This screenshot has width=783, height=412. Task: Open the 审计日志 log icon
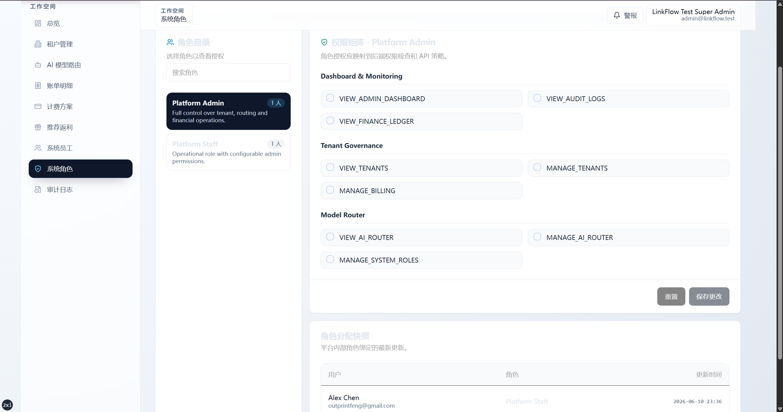(38, 189)
